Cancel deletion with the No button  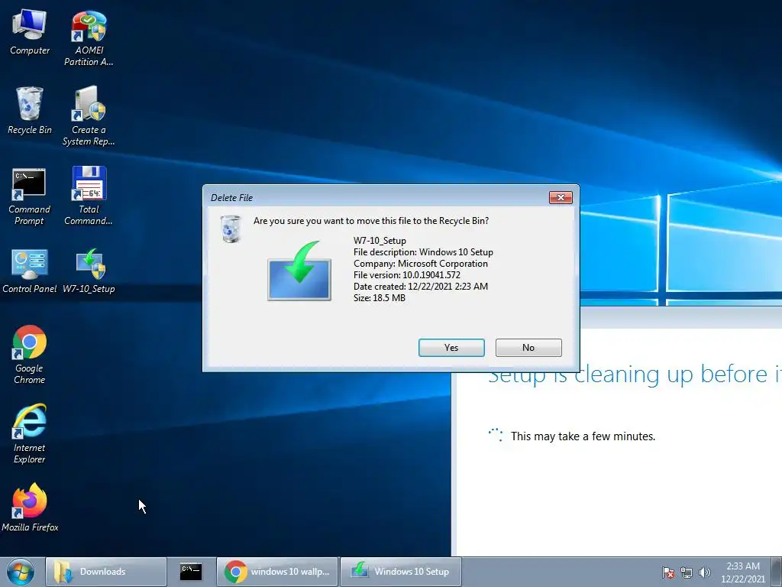(528, 348)
